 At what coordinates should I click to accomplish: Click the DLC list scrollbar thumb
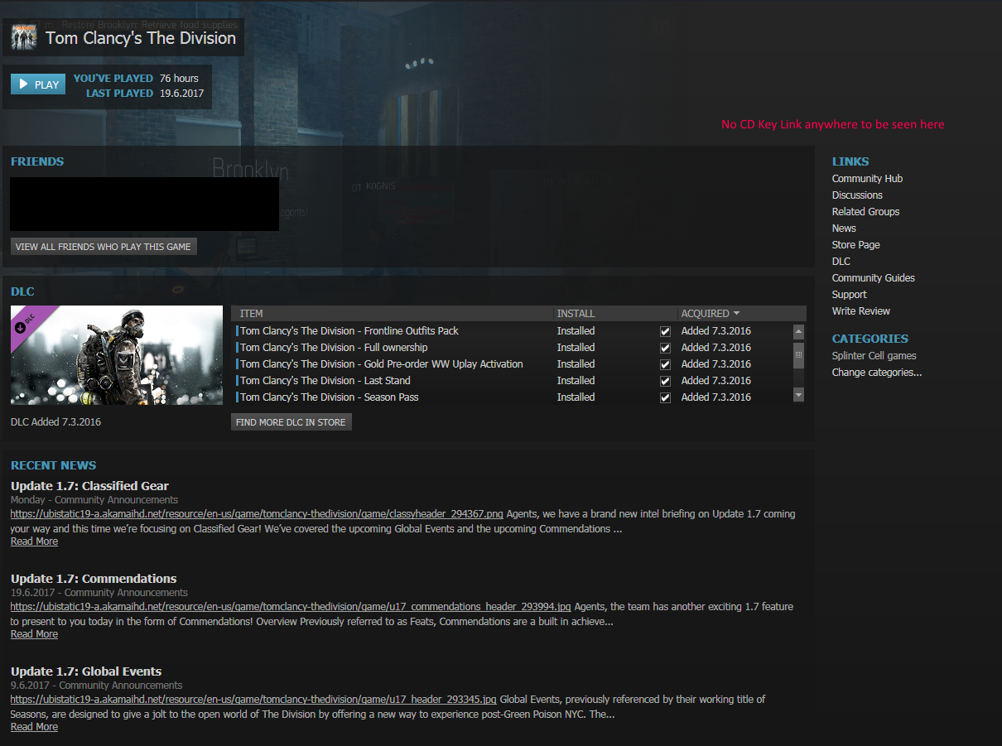click(798, 354)
